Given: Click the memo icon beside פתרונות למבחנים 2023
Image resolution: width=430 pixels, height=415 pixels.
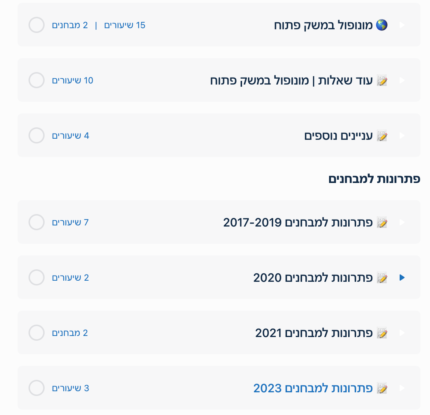Looking at the screenshot, I should tap(382, 388).
